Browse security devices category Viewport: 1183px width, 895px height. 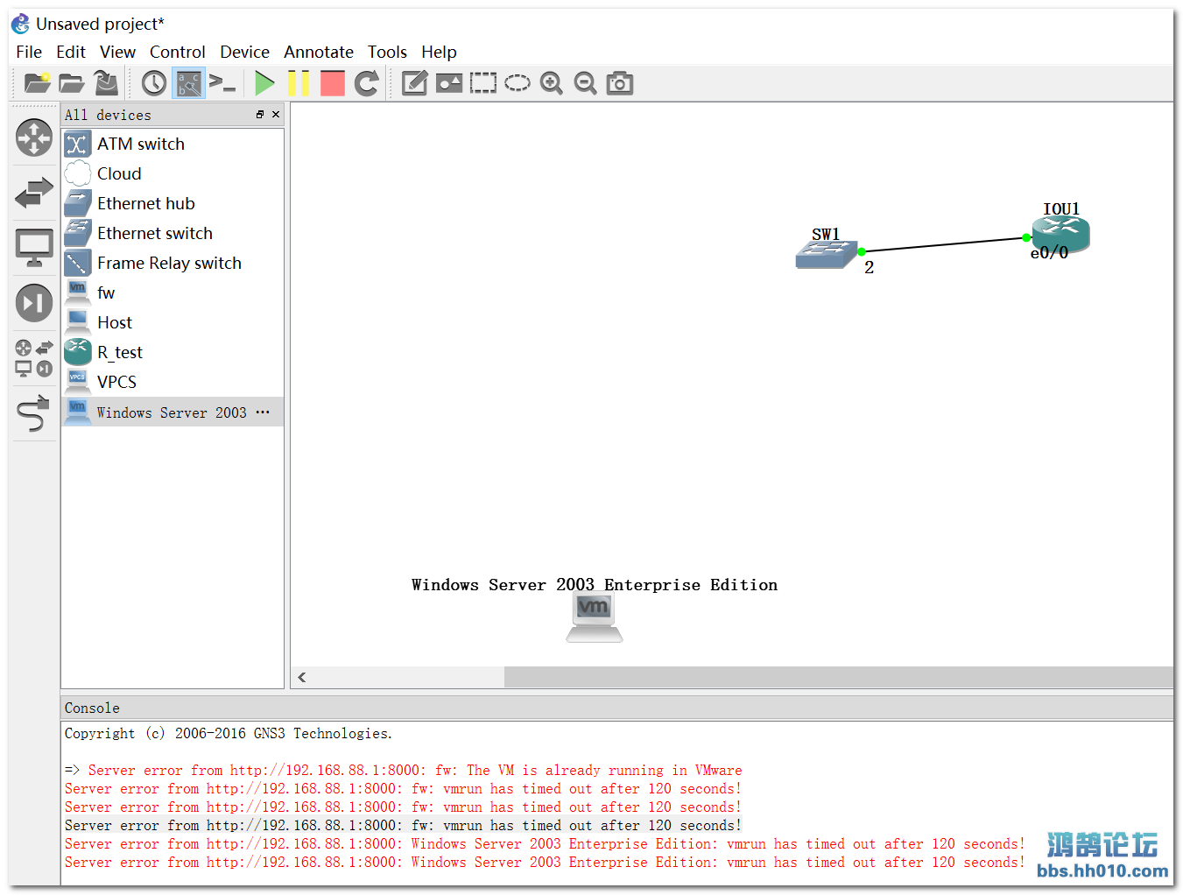click(34, 303)
